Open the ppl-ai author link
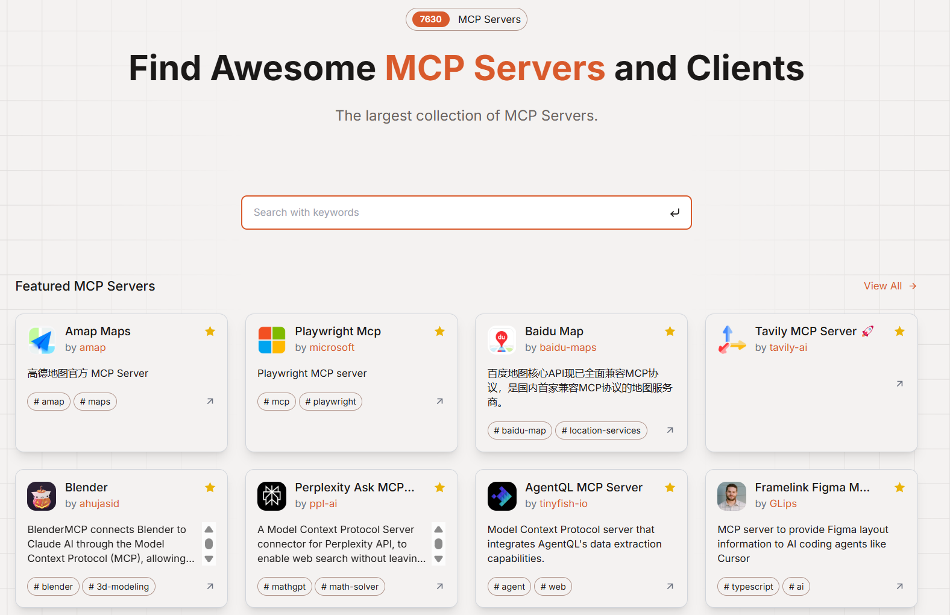950x615 pixels. pyautogui.click(x=324, y=503)
